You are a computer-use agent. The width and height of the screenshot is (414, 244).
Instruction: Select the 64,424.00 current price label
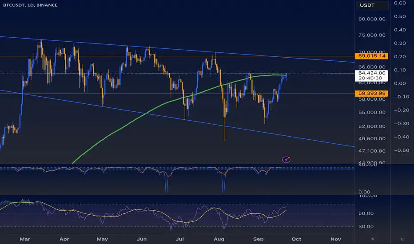[x=371, y=73]
